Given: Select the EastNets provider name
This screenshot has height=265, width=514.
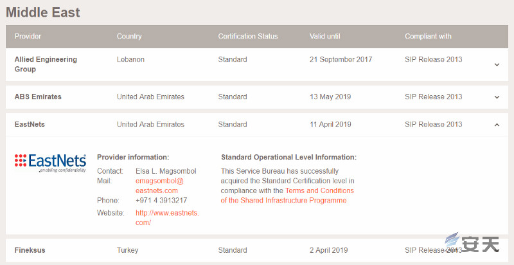Looking at the screenshot, I should (31, 125).
